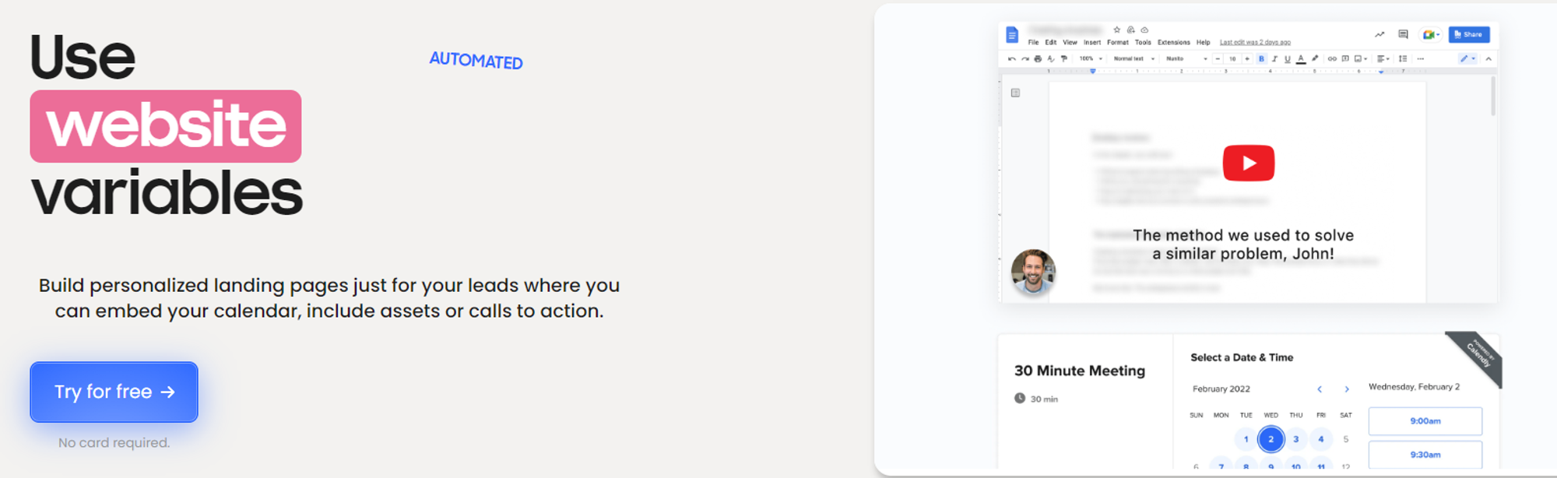Click the Google Docs logo icon
The image size is (1557, 478).
1012,35
